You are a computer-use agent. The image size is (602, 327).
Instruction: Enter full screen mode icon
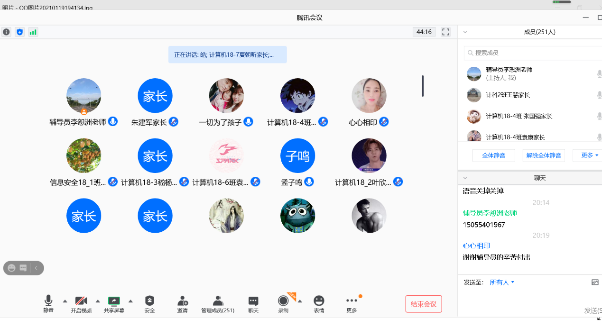click(x=445, y=32)
